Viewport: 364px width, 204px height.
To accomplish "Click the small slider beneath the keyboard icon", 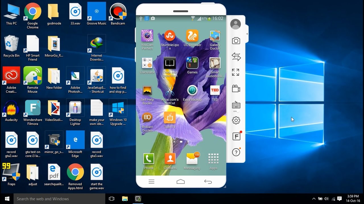I will pyautogui.click(x=236, y=111).
